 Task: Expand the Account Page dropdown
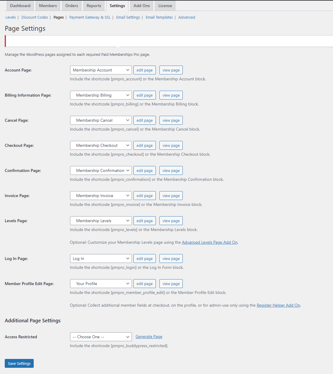pos(101,70)
